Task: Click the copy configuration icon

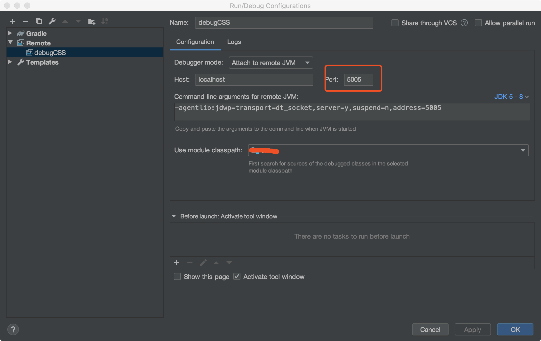Action: pyautogui.click(x=39, y=21)
